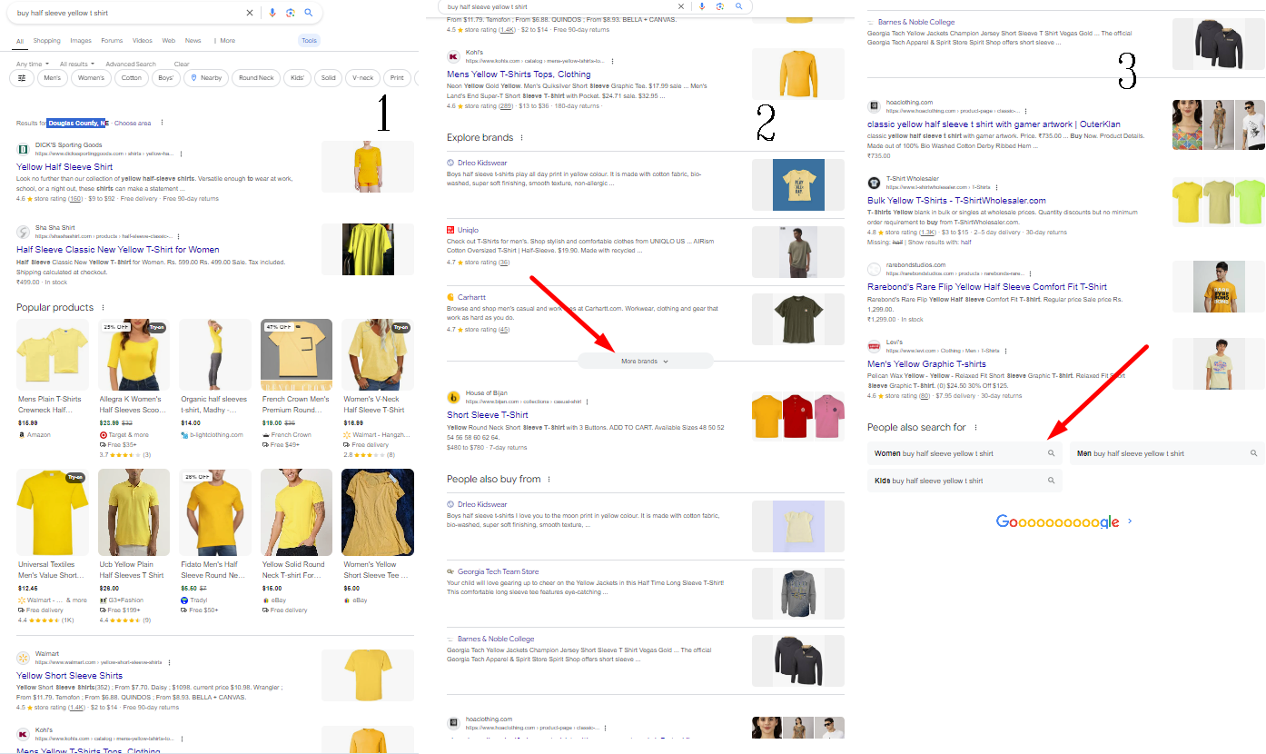
Task: Toggle the Women's filter chip
Action: [91, 78]
